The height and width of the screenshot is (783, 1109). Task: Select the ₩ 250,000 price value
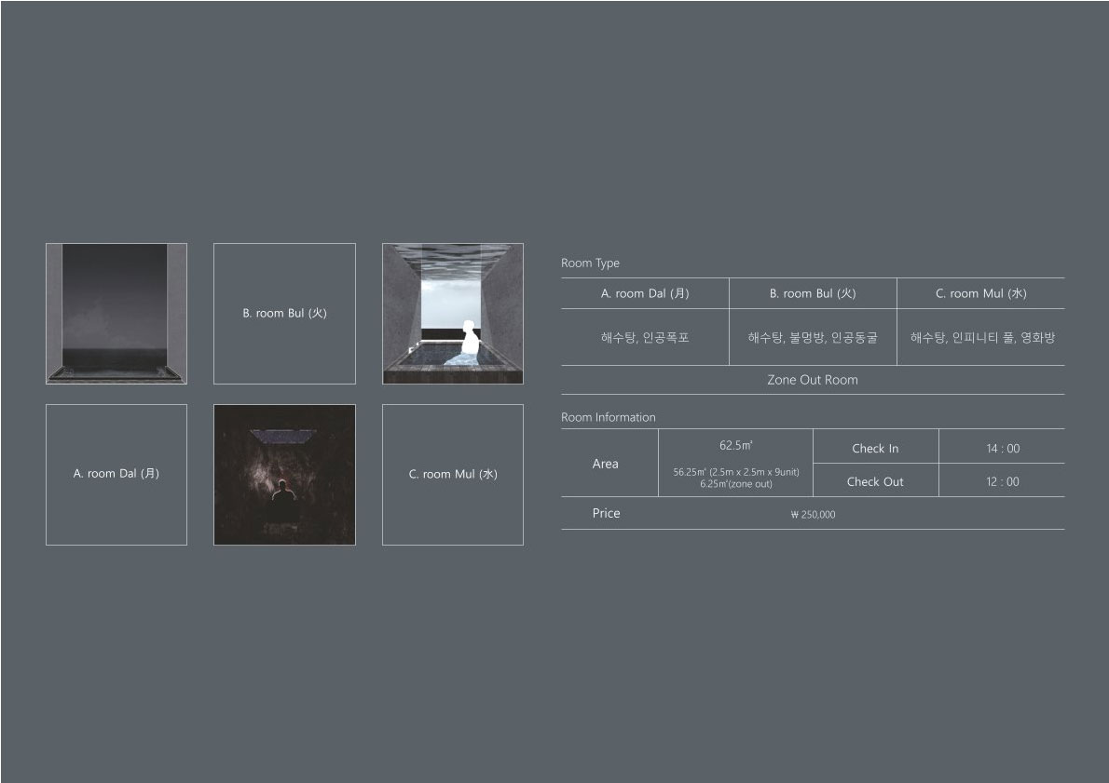(813, 514)
